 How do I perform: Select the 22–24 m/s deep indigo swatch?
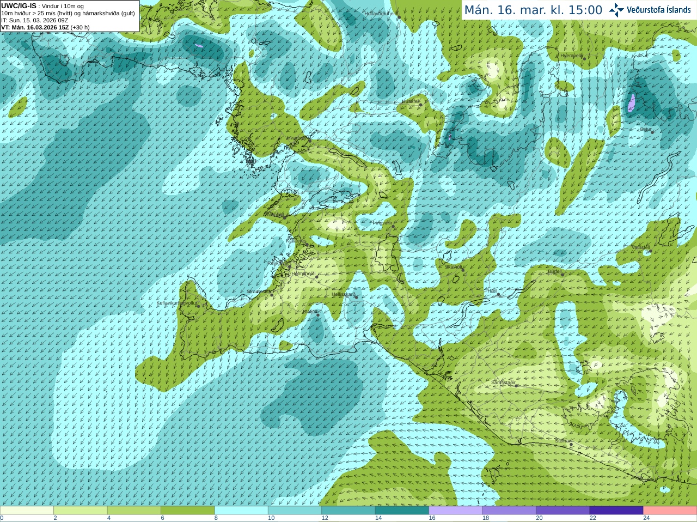tap(616, 511)
